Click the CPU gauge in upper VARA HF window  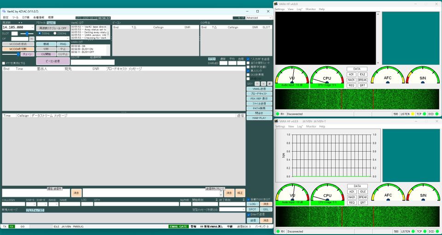point(327,75)
